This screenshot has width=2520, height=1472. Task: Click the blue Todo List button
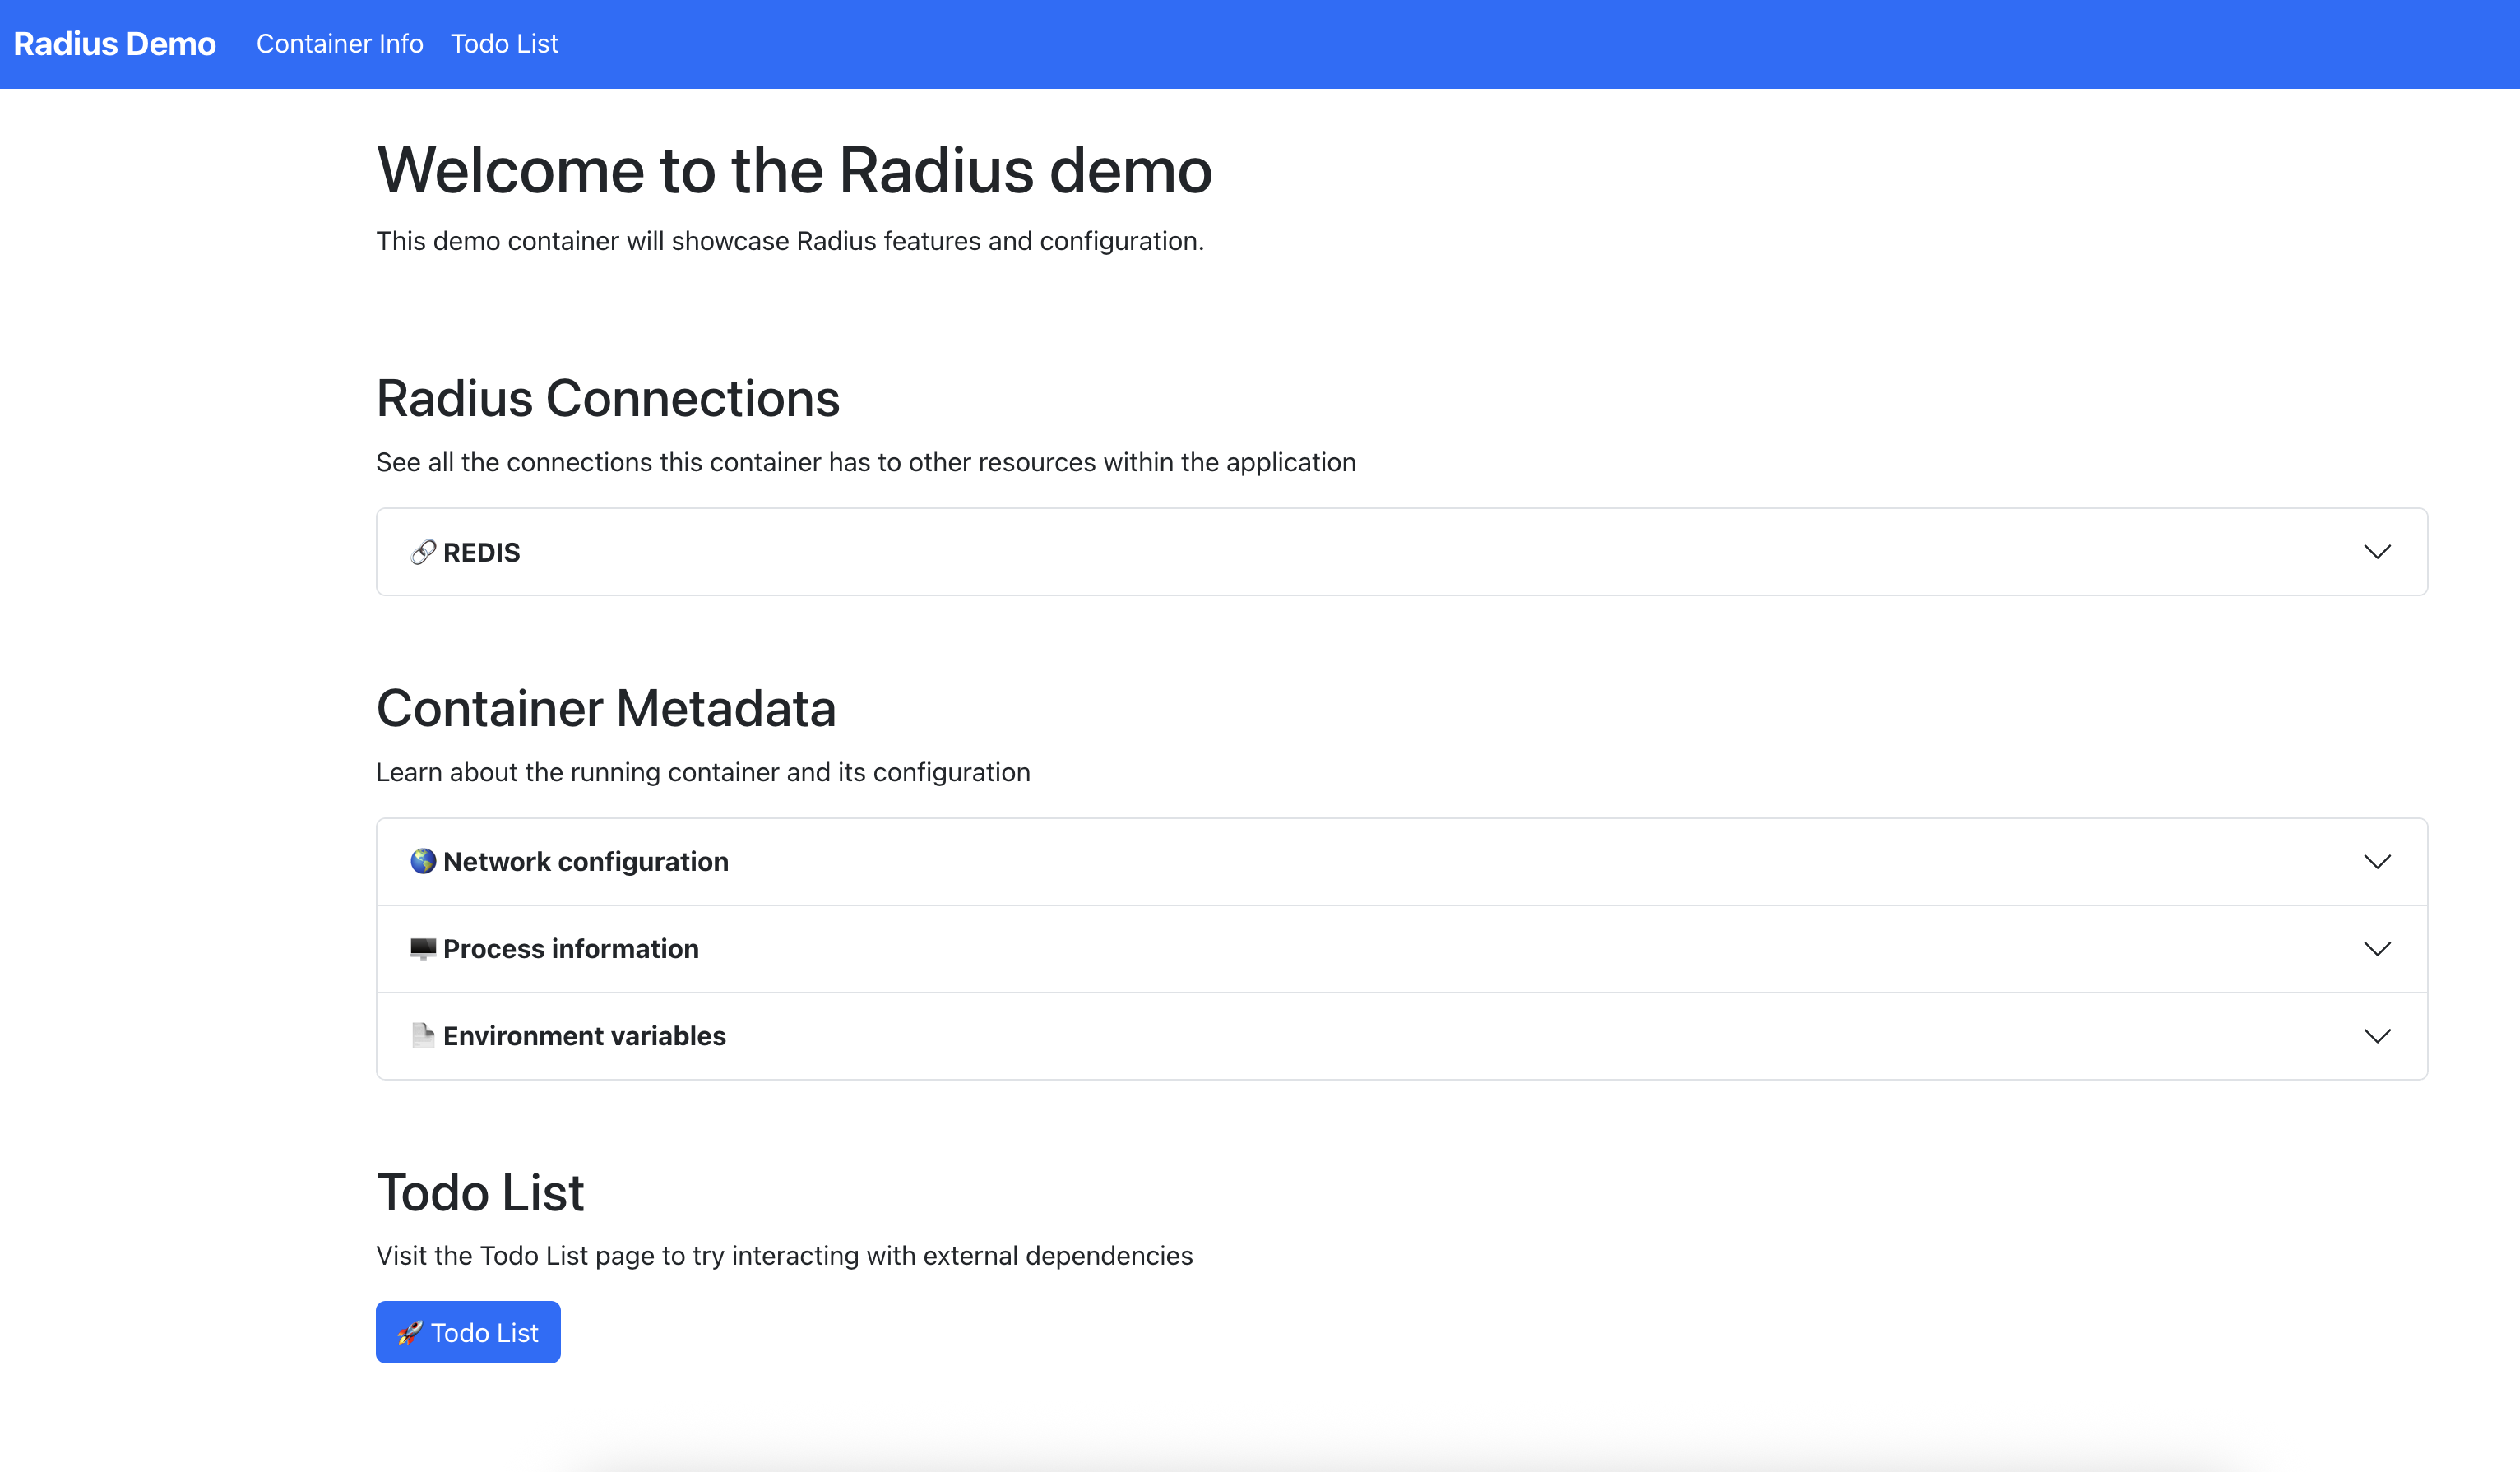tap(468, 1332)
